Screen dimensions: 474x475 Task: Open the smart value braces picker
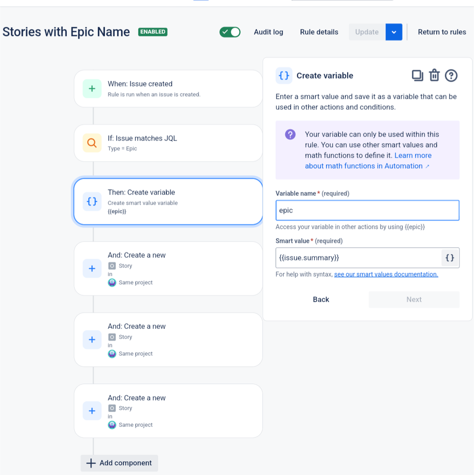(x=450, y=258)
